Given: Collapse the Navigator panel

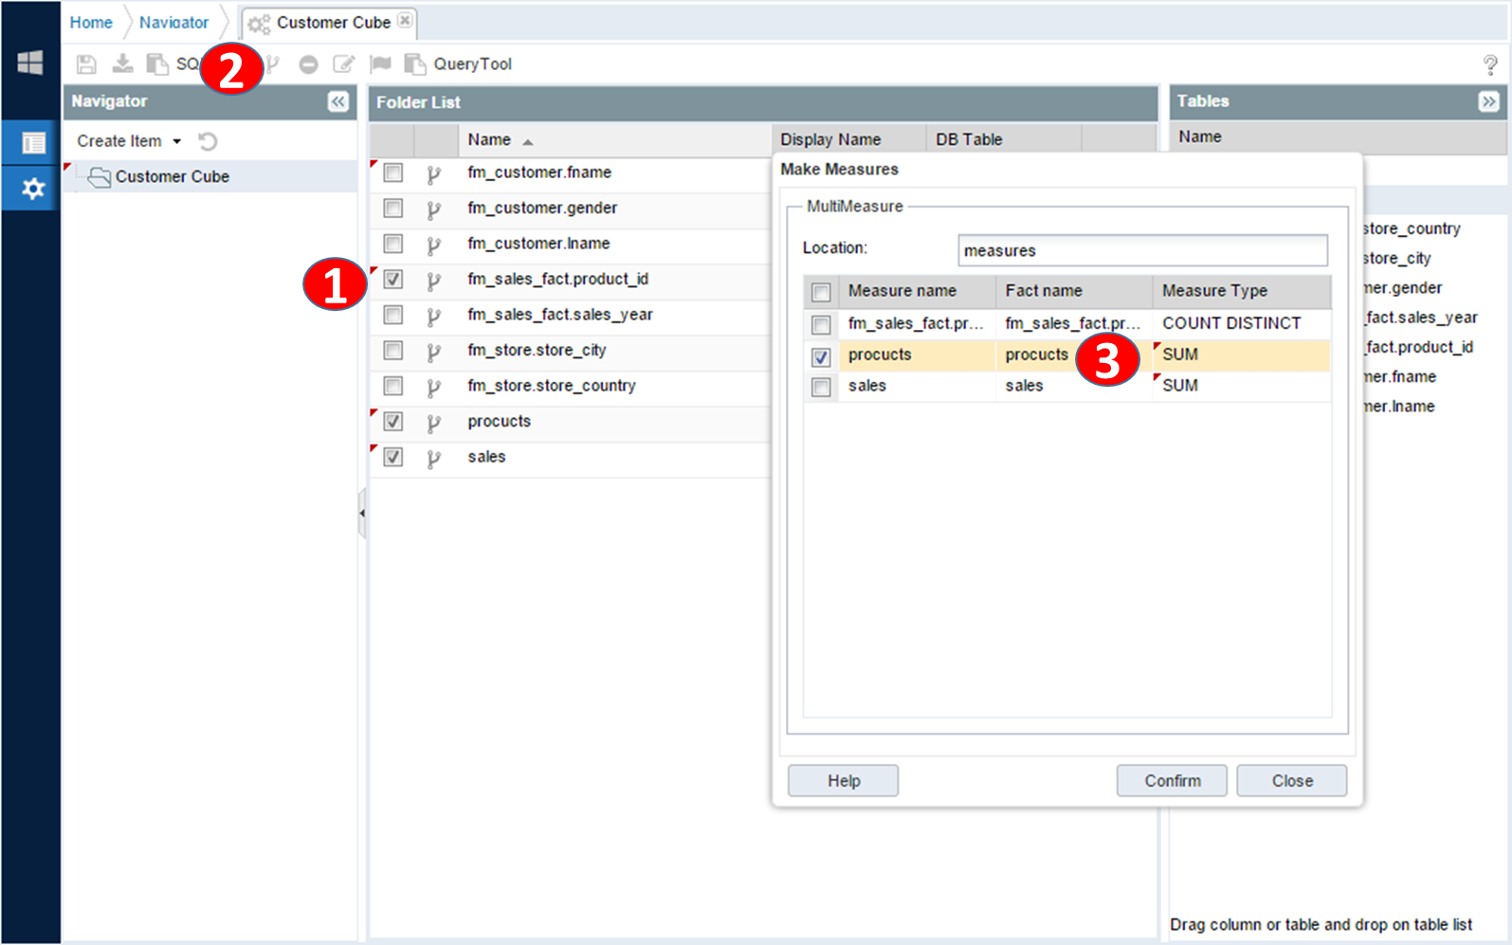Looking at the screenshot, I should 338,101.
